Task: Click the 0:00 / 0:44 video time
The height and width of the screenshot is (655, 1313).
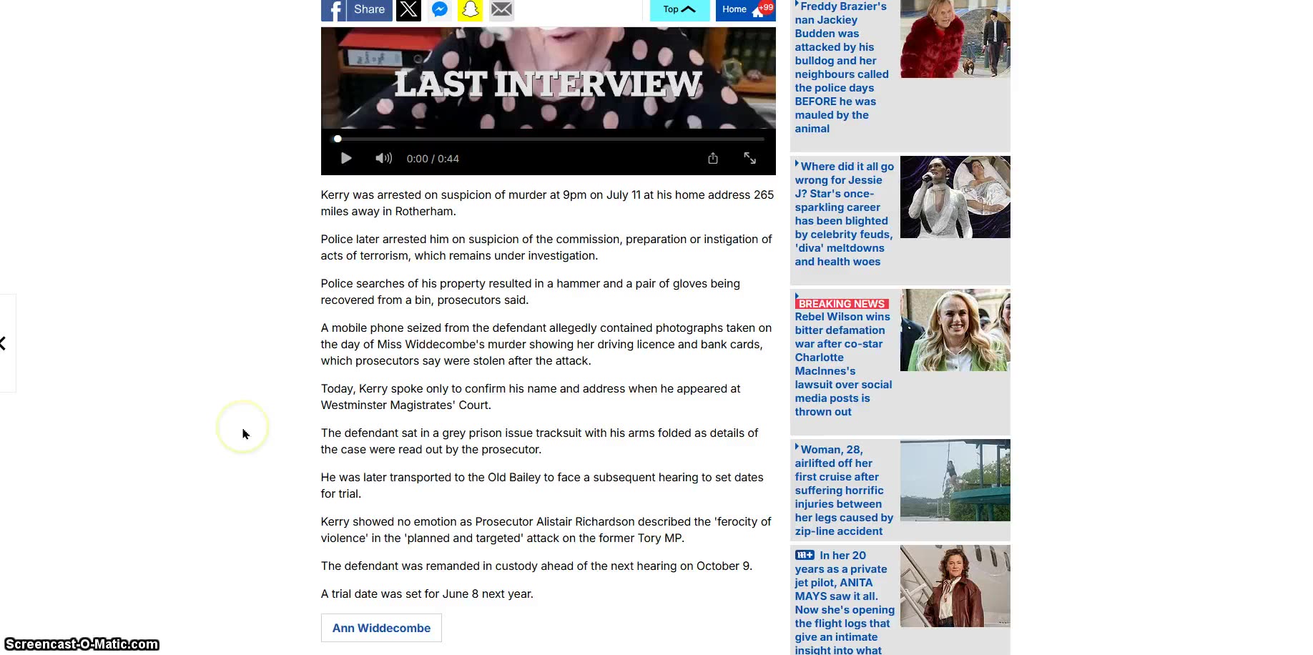Action: pyautogui.click(x=433, y=159)
